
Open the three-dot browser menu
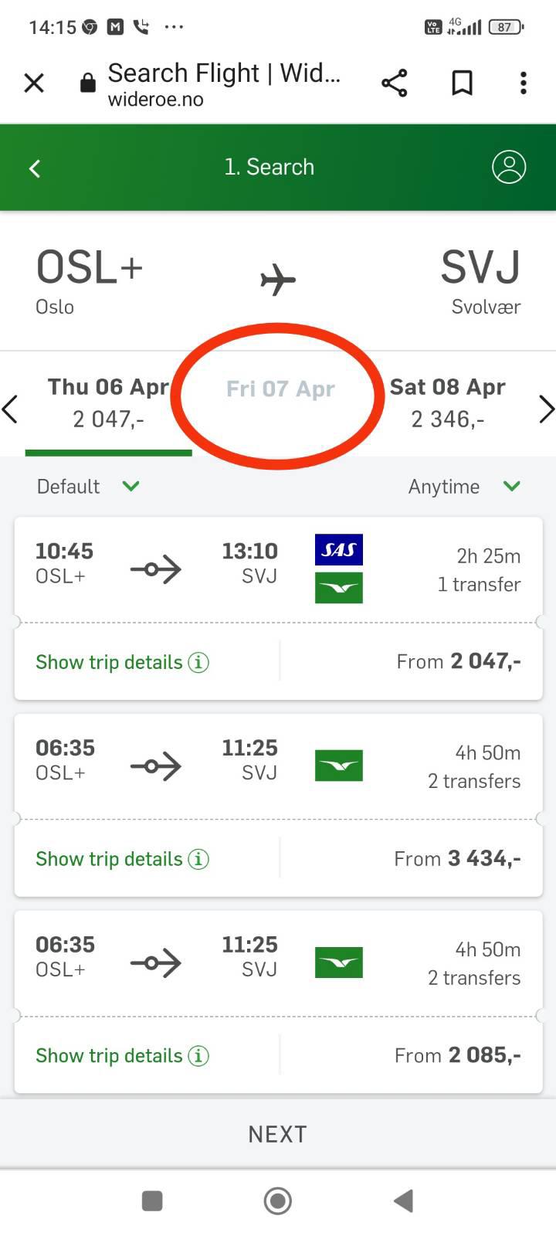524,83
